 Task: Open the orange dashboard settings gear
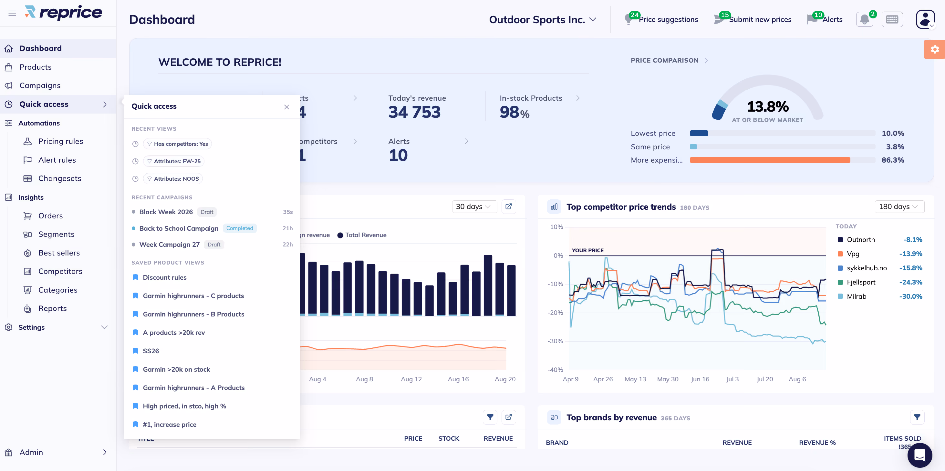[934, 49]
